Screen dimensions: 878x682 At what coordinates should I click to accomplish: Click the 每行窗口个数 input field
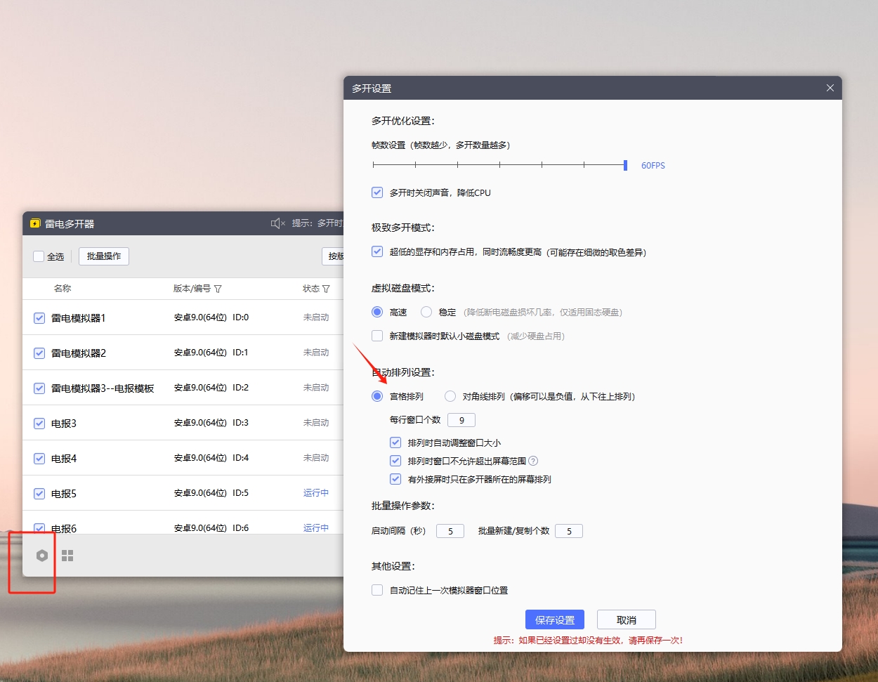coord(461,420)
